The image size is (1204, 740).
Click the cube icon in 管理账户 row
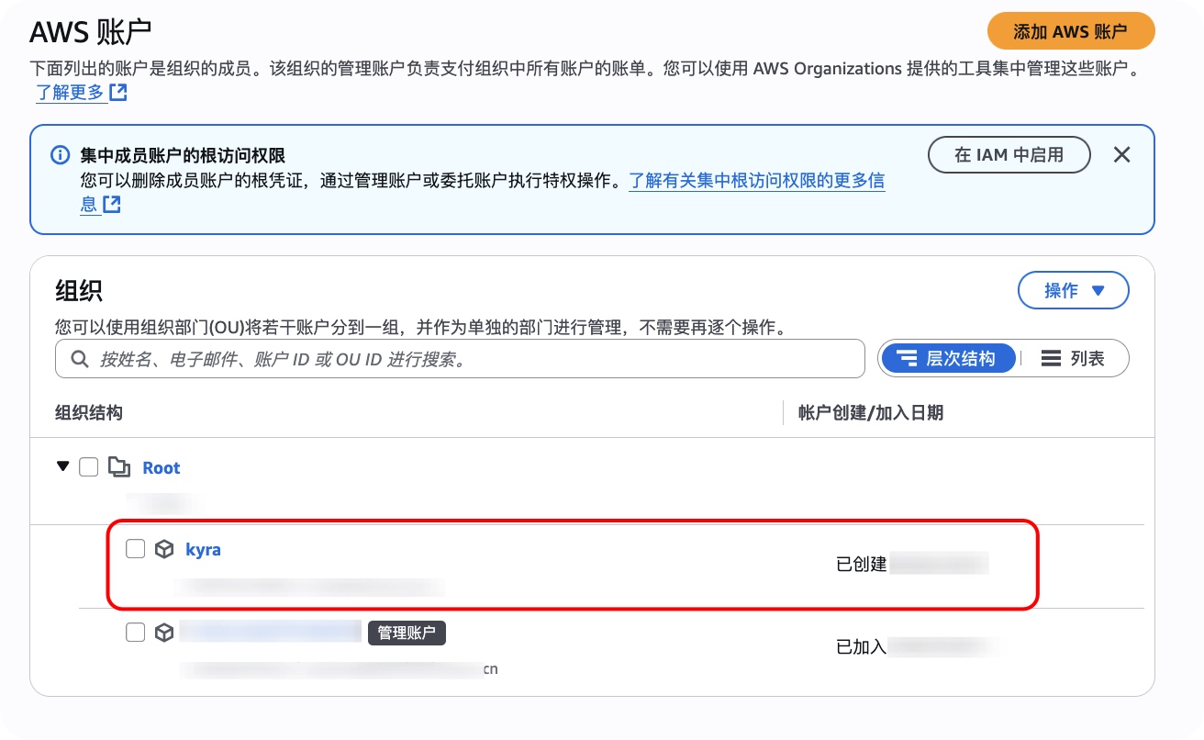click(x=164, y=633)
